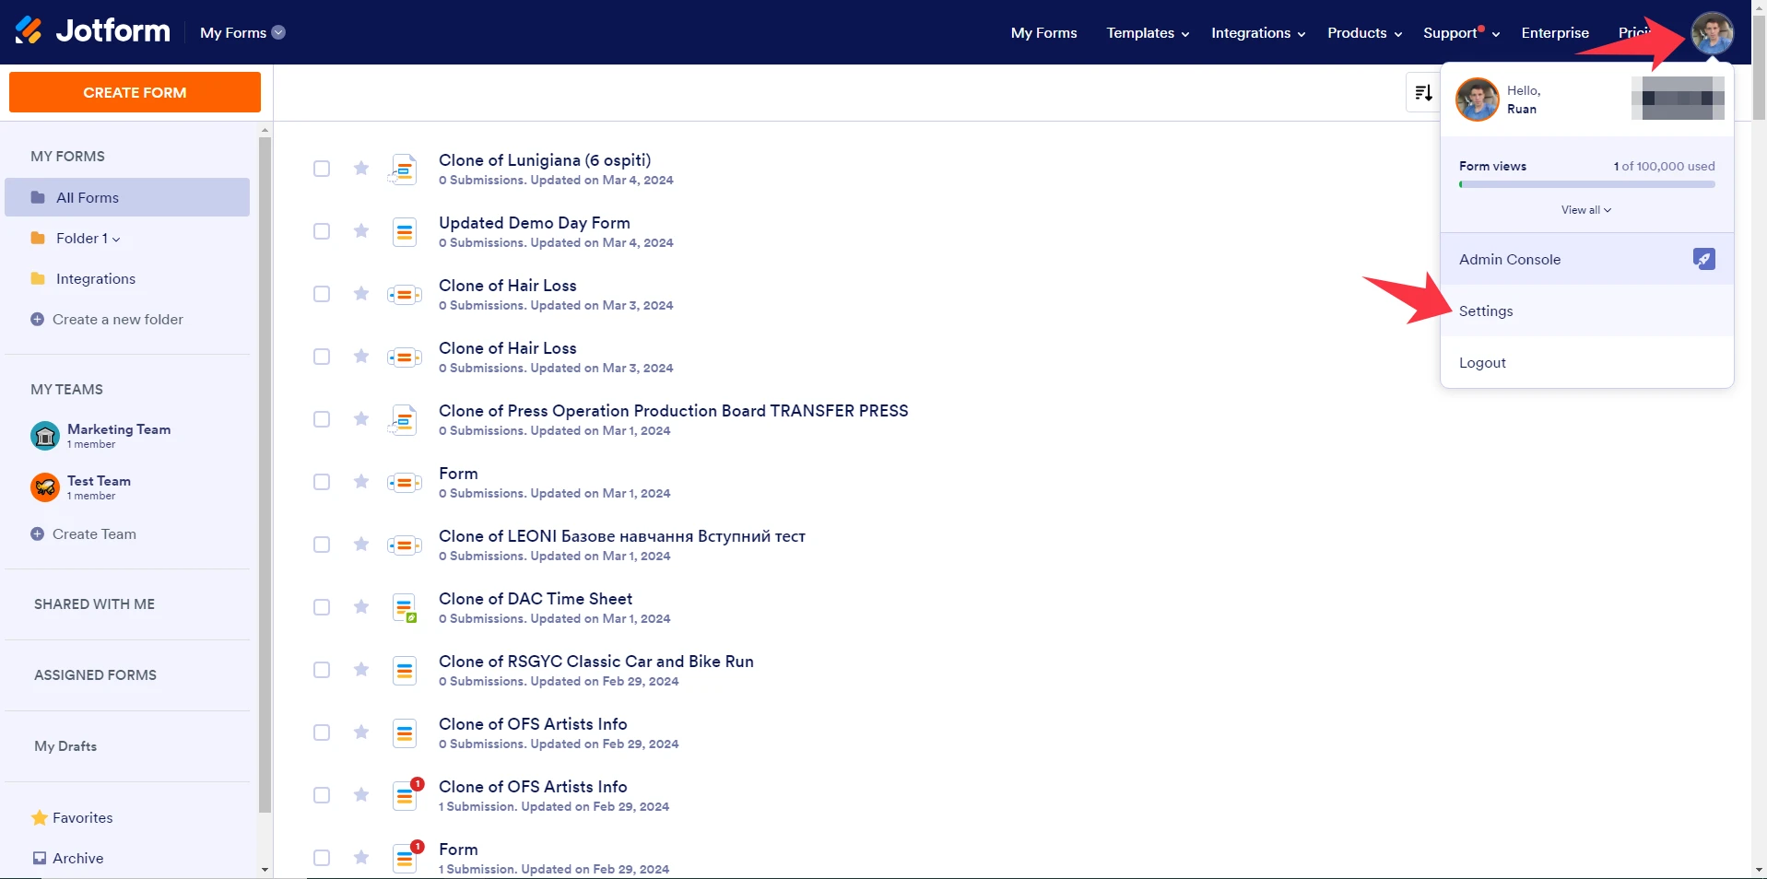
Task: Click the Marketing Team avatar icon
Action: point(44,436)
